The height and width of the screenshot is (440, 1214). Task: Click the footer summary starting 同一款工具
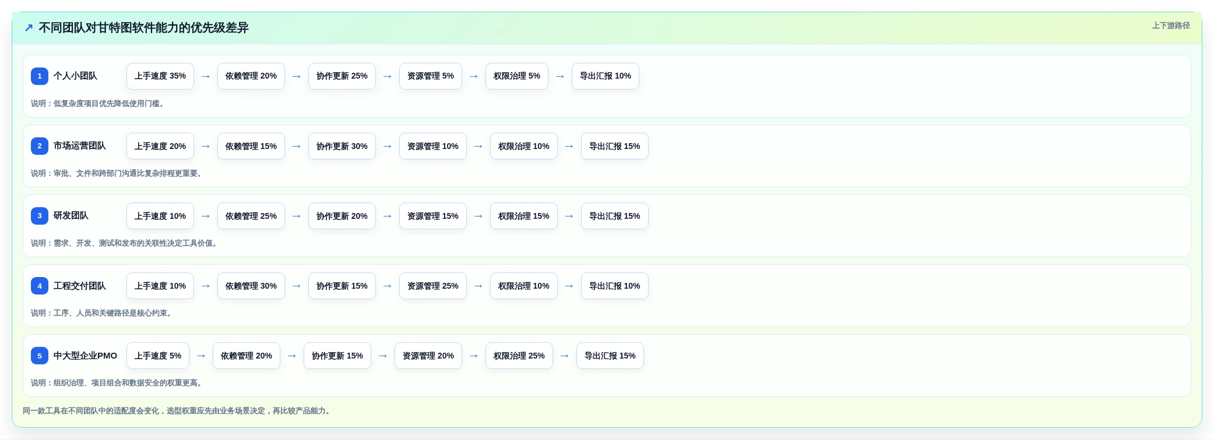(178, 411)
